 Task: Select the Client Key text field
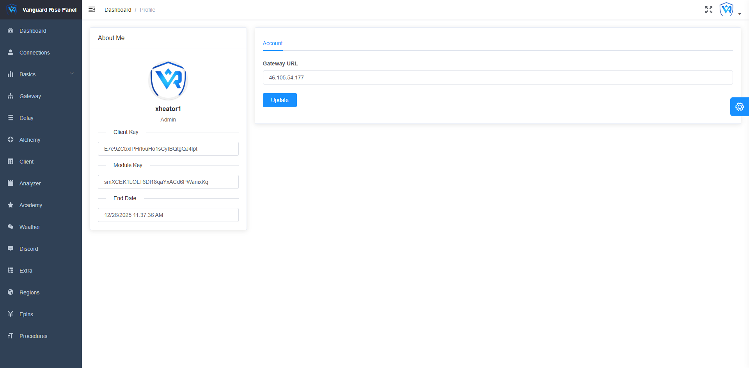pos(168,149)
